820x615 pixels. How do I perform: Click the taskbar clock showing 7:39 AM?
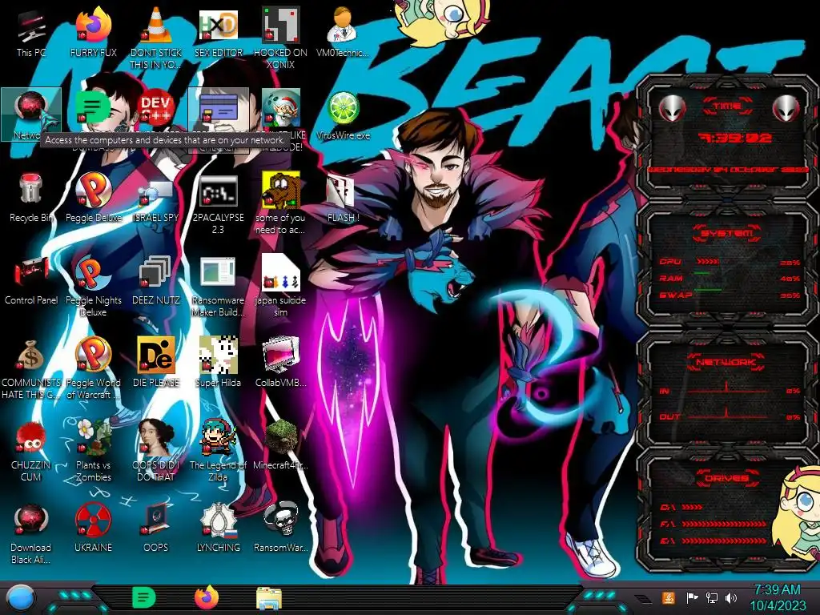coord(778,597)
